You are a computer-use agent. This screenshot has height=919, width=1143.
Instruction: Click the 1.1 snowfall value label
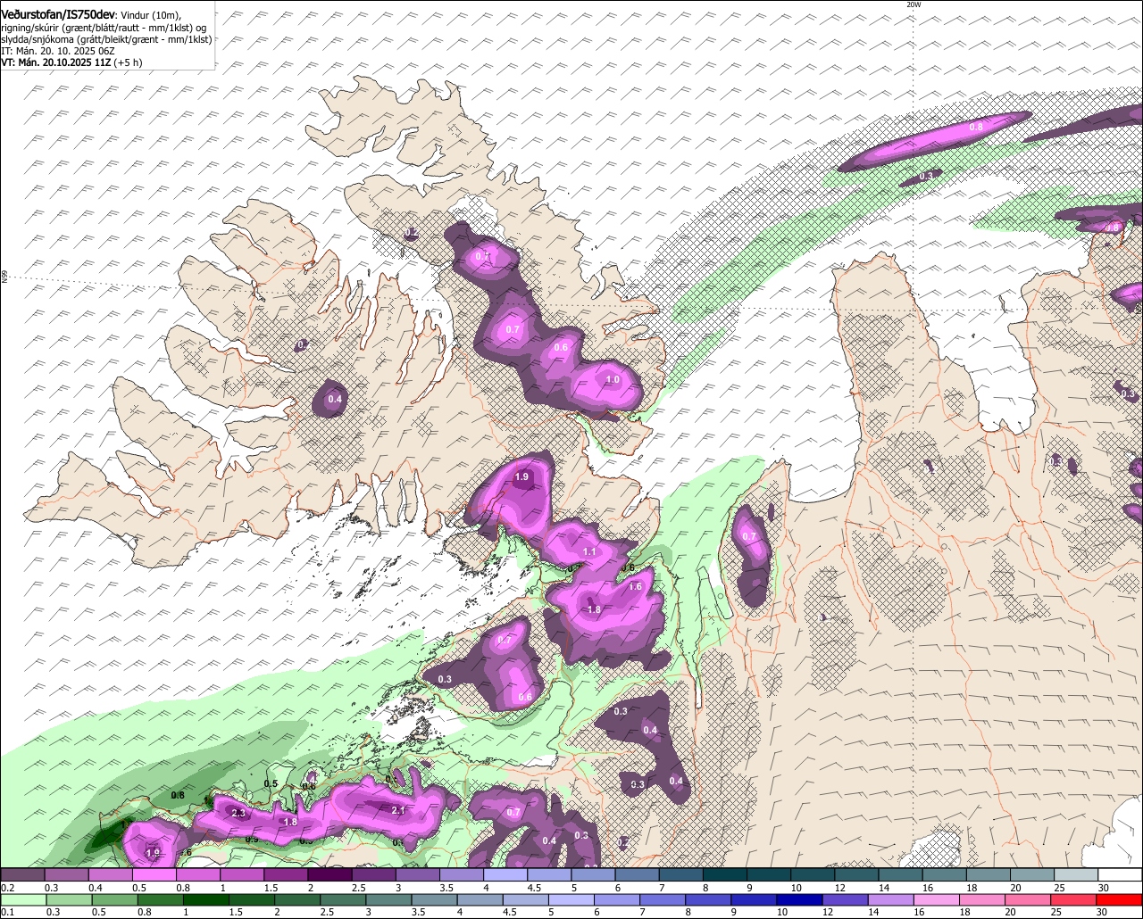click(x=589, y=552)
